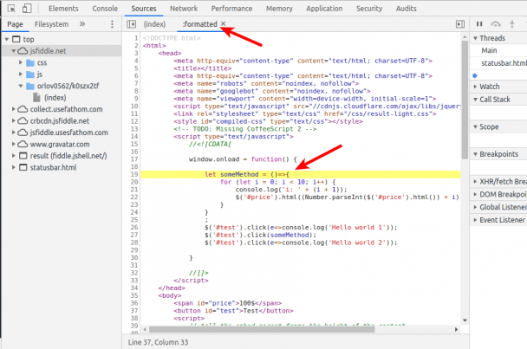Collapse the top frame tree node

(x=6, y=39)
